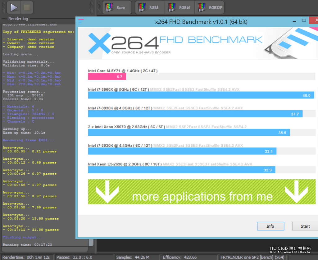Maximize the x264 FHD Benchmark window
The image size is (318, 260).
(304, 21)
